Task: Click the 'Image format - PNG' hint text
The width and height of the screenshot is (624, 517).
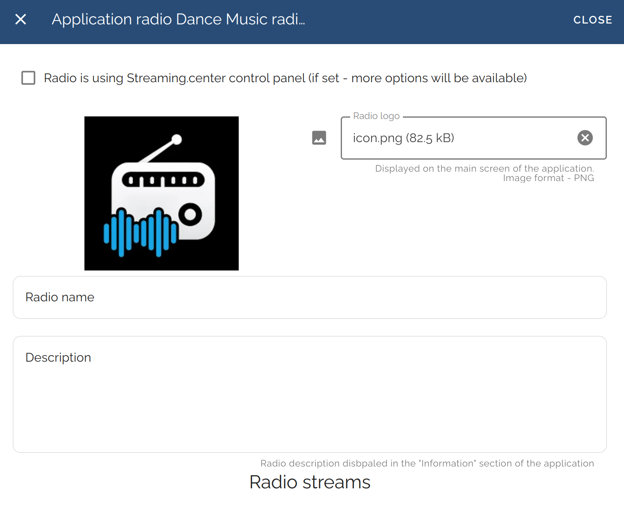Action: point(548,178)
